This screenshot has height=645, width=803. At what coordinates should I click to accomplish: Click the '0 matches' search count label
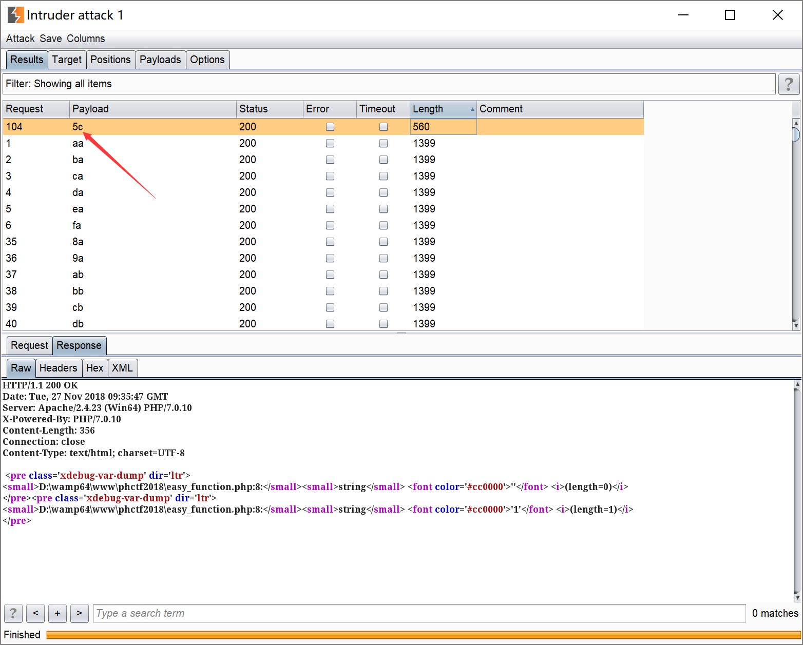[x=775, y=613]
